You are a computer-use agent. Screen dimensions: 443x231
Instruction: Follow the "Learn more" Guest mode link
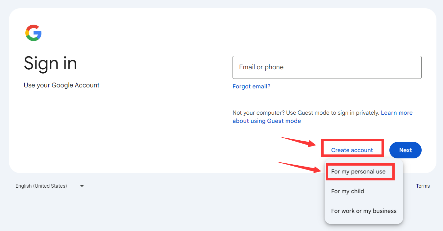pos(397,113)
